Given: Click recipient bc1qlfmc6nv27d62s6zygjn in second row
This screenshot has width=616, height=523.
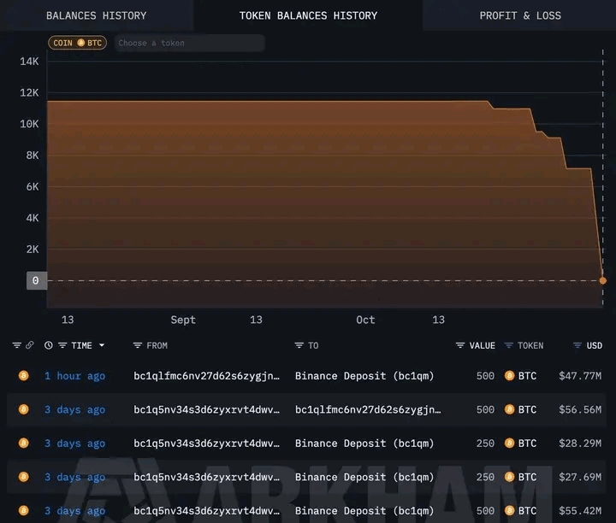Looking at the screenshot, I should pos(367,409).
